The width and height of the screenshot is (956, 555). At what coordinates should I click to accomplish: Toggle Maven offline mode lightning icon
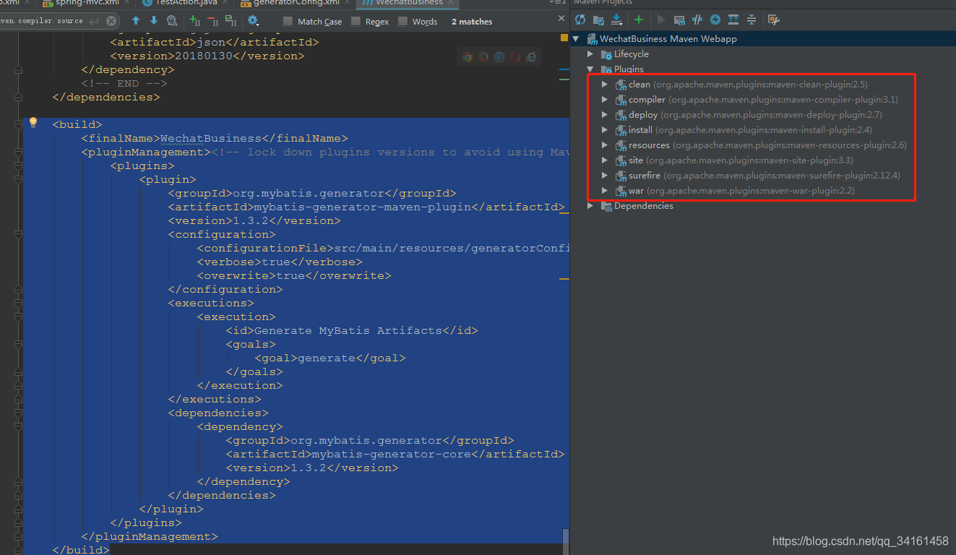click(715, 20)
